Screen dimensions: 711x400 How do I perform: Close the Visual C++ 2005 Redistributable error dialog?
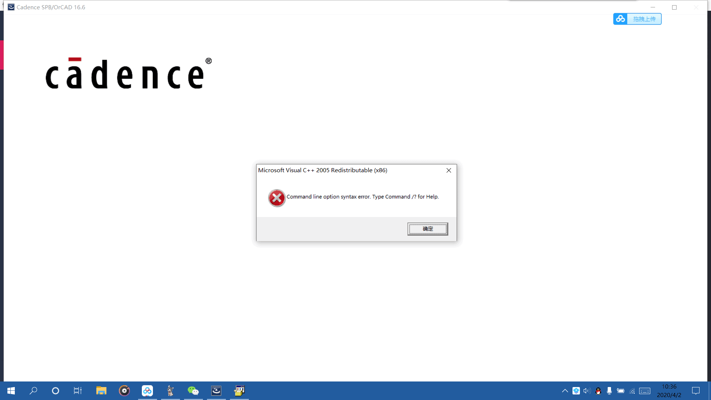click(448, 170)
